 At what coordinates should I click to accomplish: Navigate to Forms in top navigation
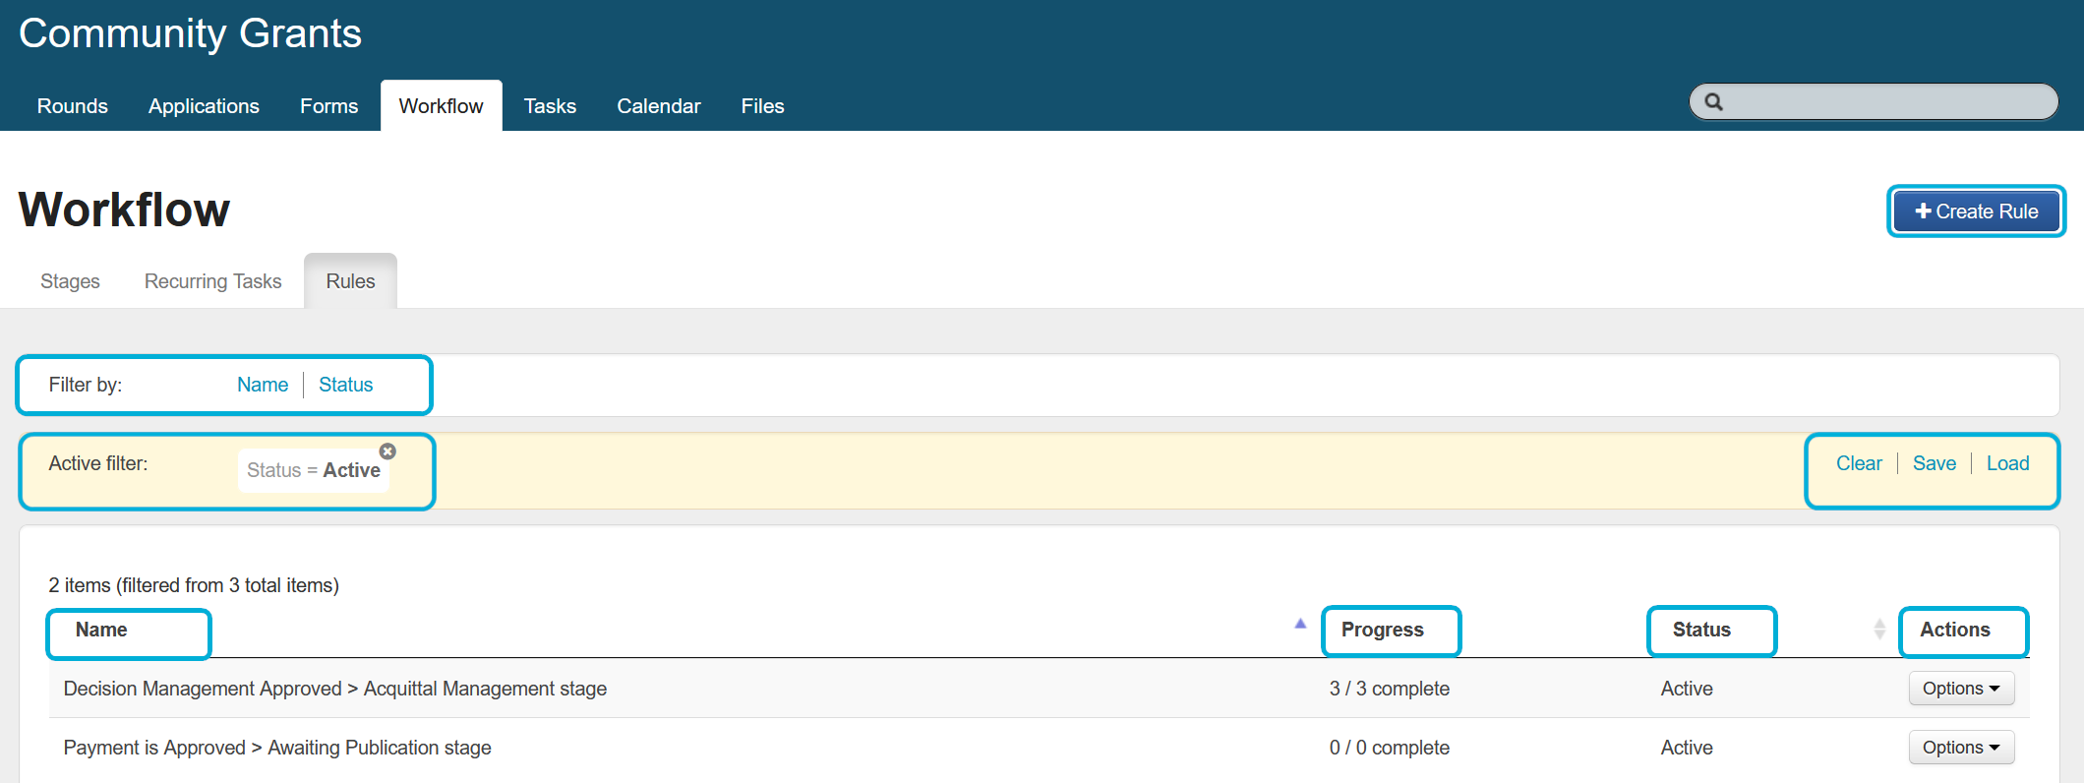(x=328, y=106)
